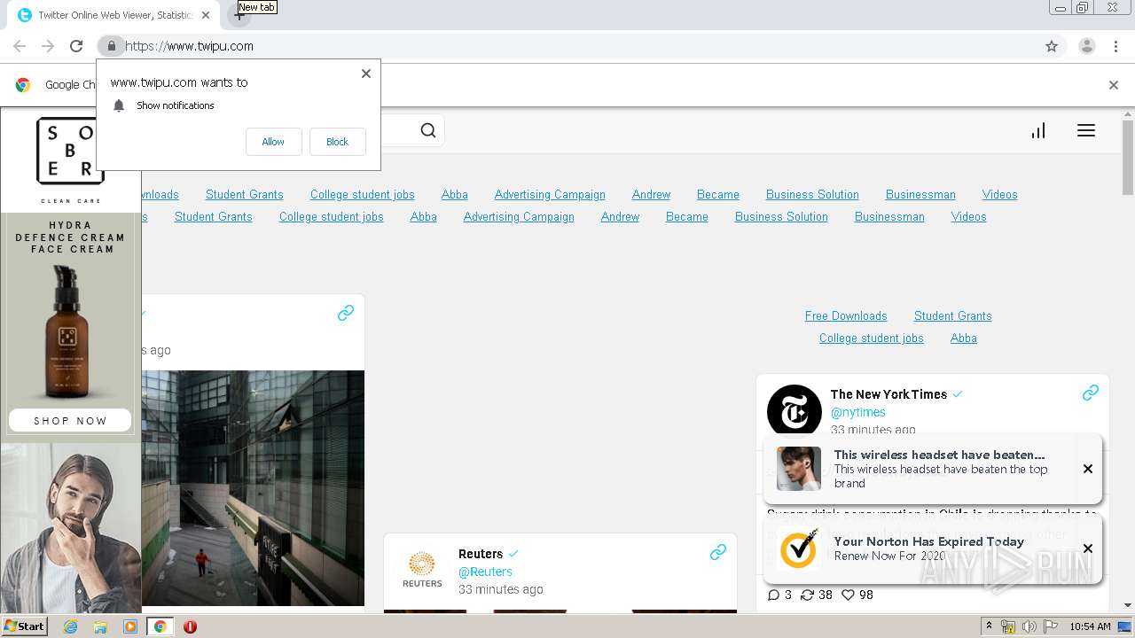Open the hamburger menu icon

pos(1086,130)
